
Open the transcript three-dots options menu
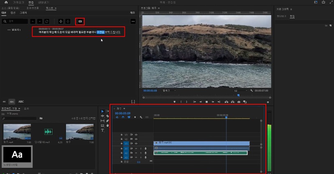coord(133,21)
